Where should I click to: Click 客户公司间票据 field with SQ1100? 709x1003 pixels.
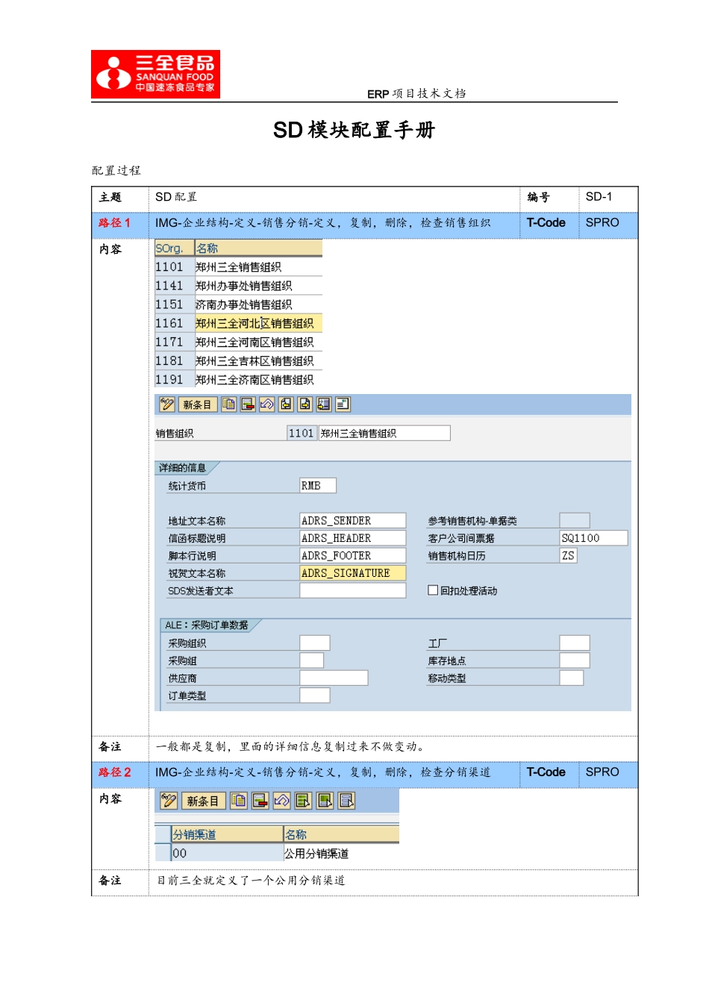[x=593, y=538]
